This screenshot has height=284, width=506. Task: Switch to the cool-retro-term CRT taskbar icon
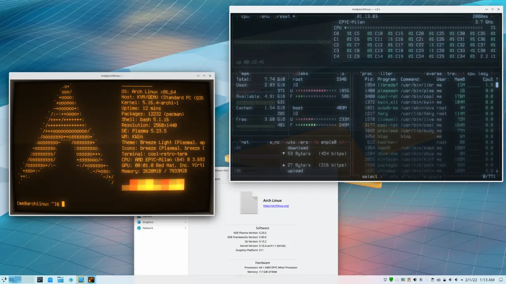tap(91, 280)
